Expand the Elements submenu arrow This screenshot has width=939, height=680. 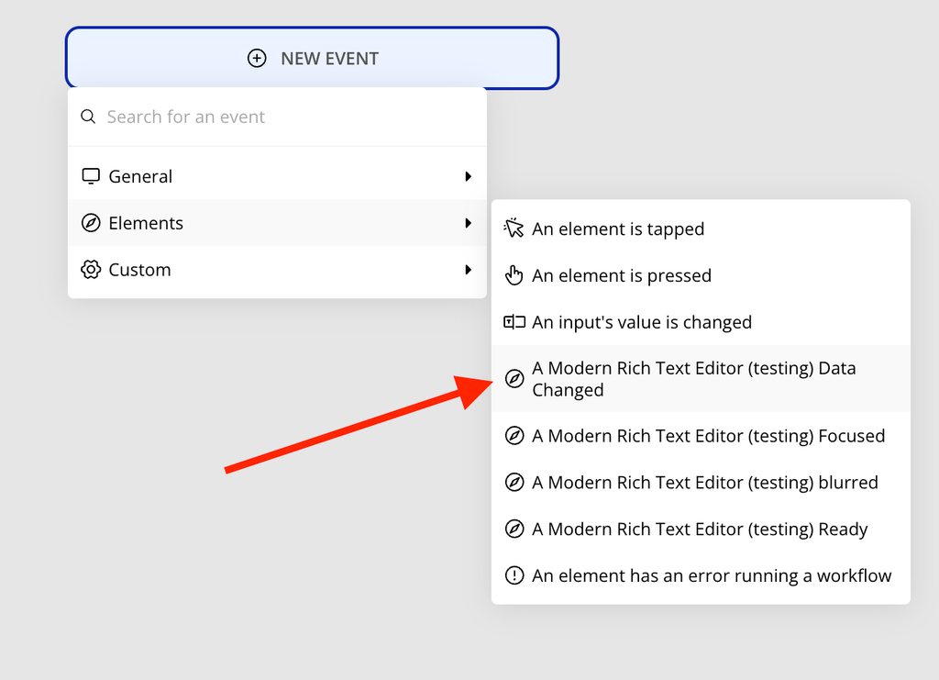(468, 223)
